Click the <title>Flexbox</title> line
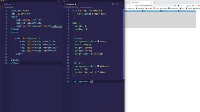The width and height of the screenshot is (200, 112). coord(29,23)
